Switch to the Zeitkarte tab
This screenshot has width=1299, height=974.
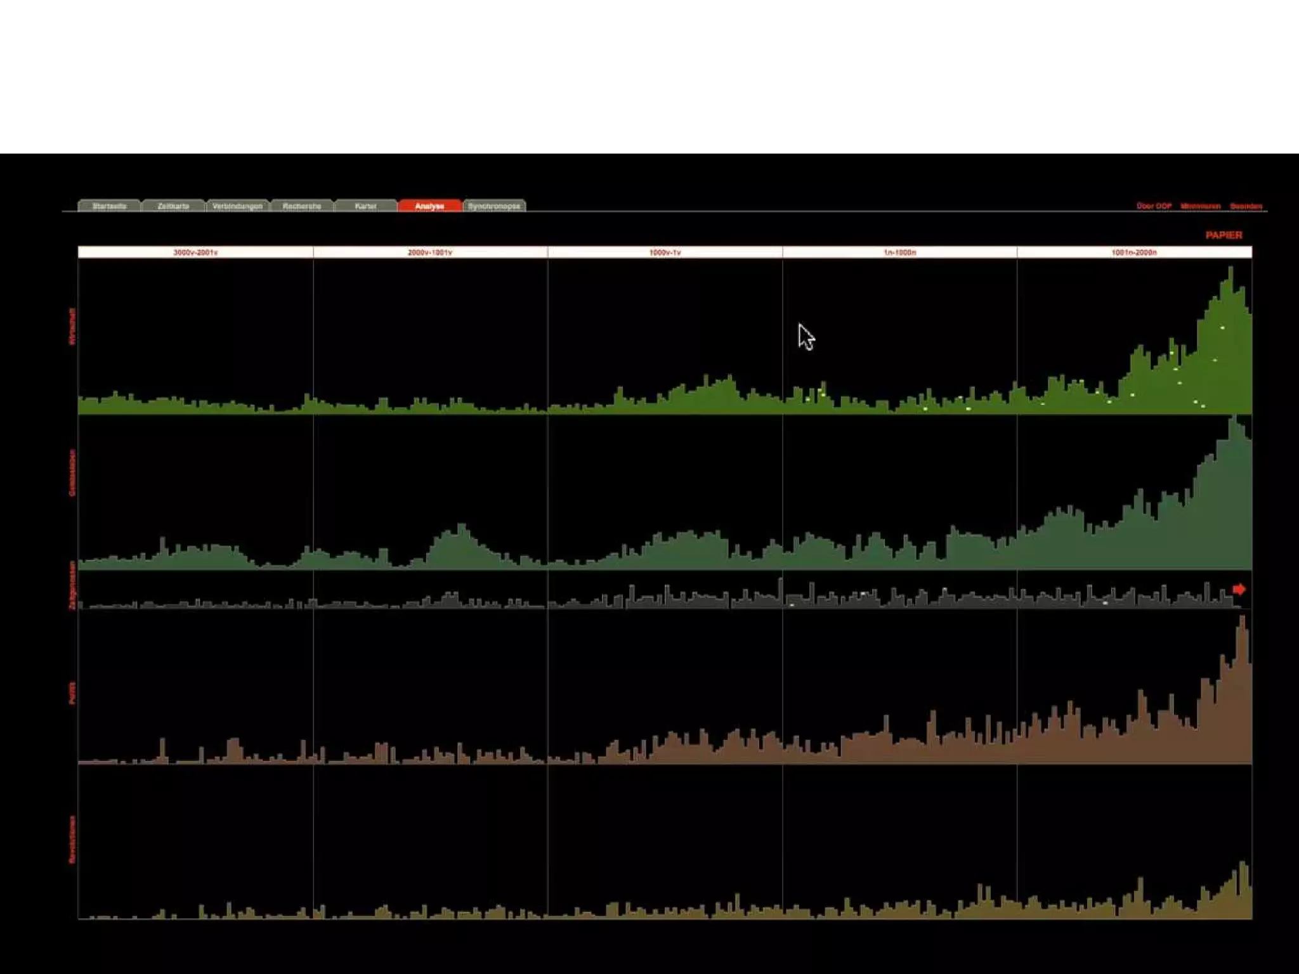click(x=173, y=206)
